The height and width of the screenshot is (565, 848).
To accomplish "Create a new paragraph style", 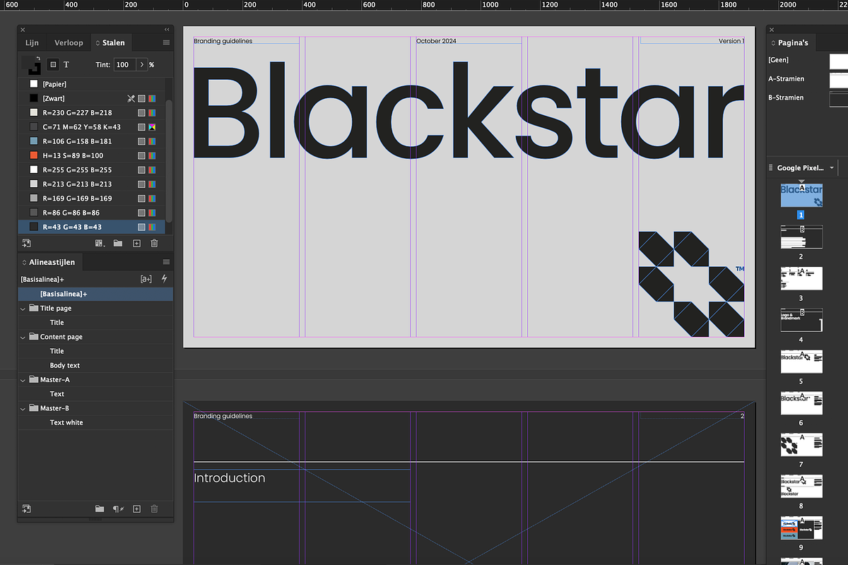I will click(x=137, y=509).
